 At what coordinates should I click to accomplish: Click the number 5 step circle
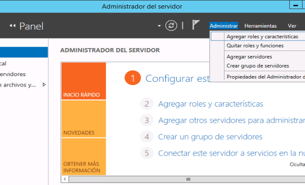point(147,153)
